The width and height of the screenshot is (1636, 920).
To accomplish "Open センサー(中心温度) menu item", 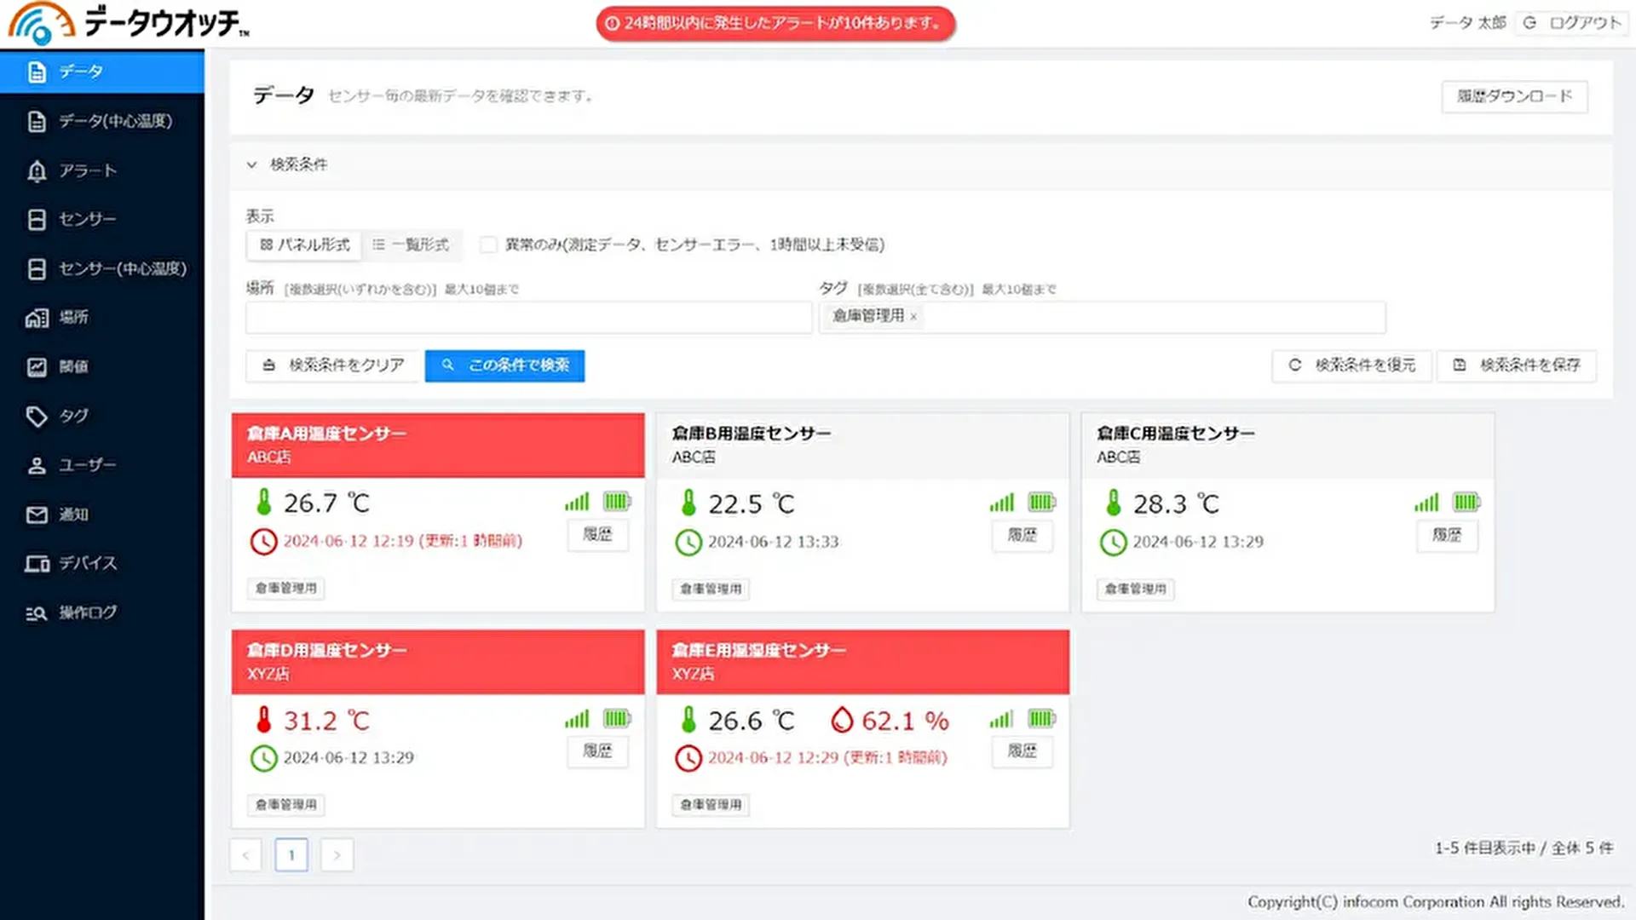I will (x=122, y=269).
